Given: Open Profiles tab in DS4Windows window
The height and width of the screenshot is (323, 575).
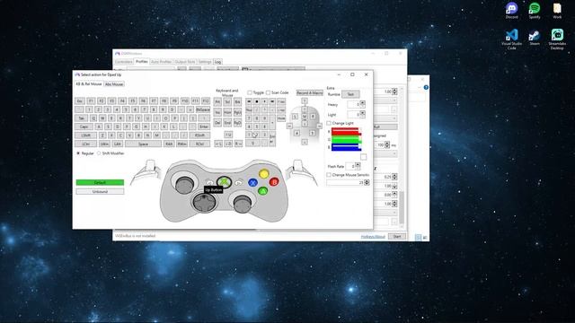Looking at the screenshot, I should (142, 62).
